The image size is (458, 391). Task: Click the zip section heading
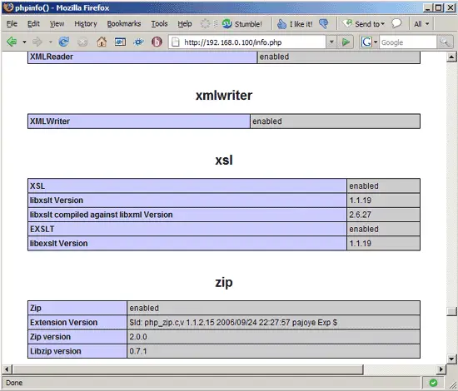click(224, 283)
